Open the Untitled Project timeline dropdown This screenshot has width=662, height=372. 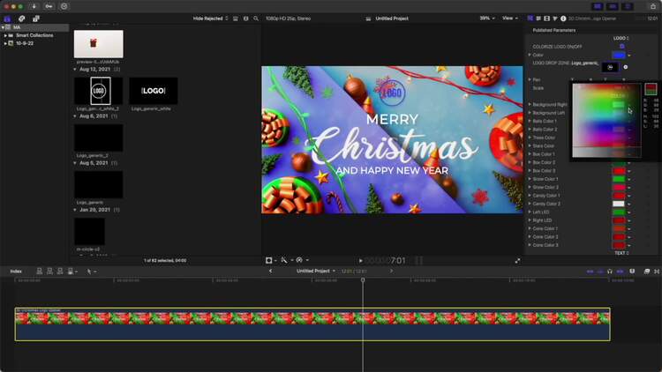point(316,271)
